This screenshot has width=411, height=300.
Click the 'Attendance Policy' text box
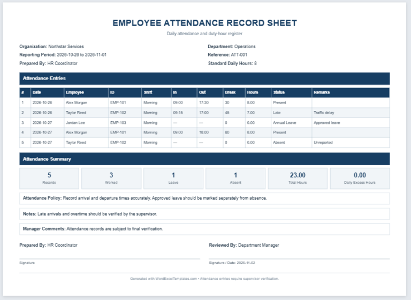[204, 198]
